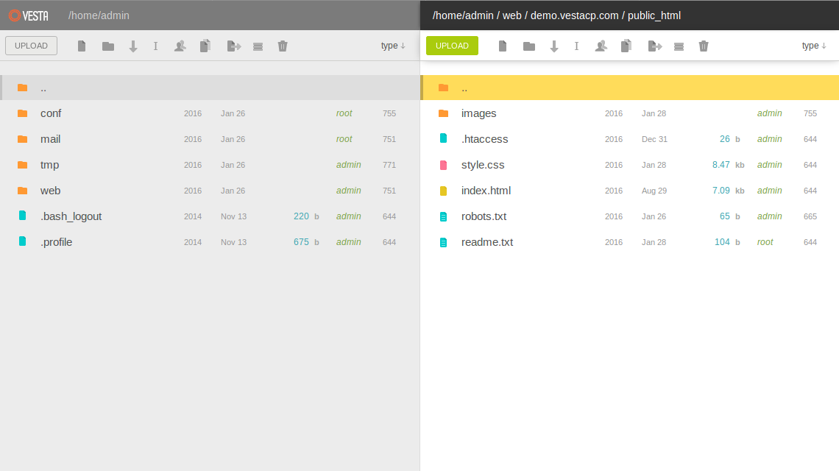Viewport: 839px width, 471px height.
Task: Open the type sort dropdown in left pane
Action: [393, 45]
